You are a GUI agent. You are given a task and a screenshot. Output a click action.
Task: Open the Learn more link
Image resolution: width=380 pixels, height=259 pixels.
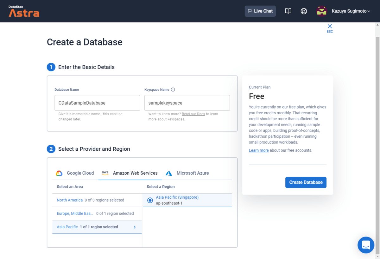[x=259, y=150]
